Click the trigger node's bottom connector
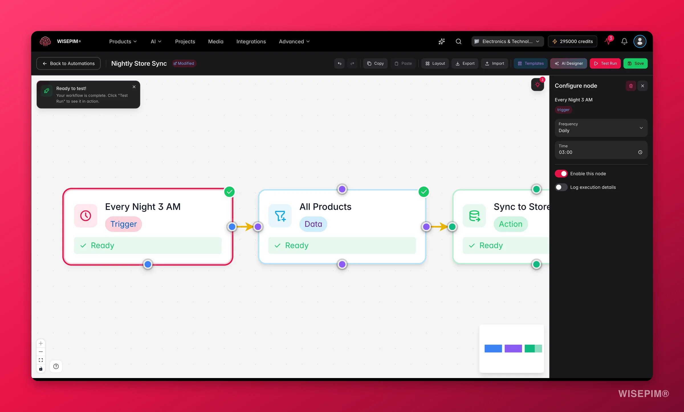The height and width of the screenshot is (412, 684). pyautogui.click(x=148, y=264)
